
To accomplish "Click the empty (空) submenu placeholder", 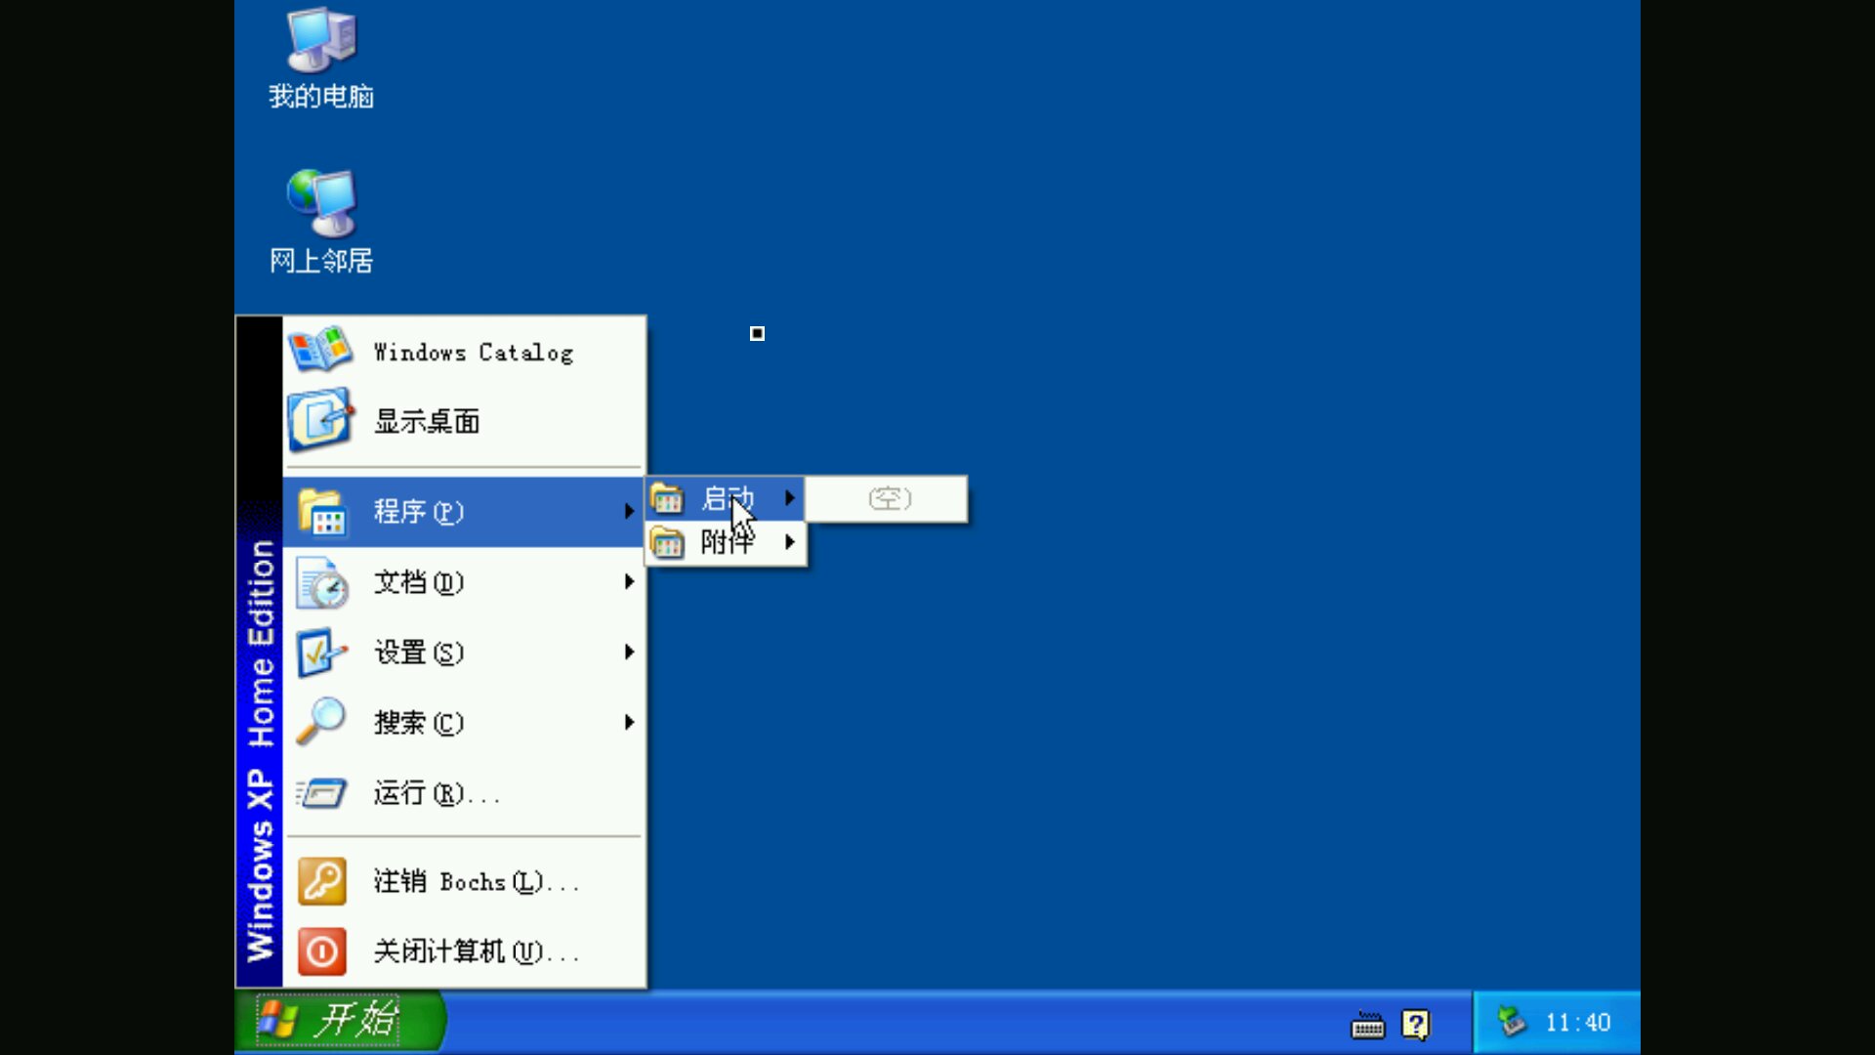I will (x=889, y=499).
